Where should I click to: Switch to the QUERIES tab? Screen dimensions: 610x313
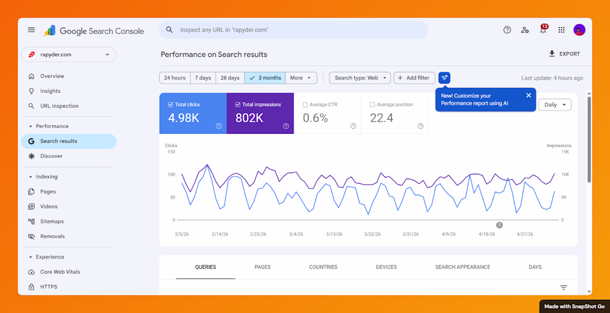click(x=205, y=267)
